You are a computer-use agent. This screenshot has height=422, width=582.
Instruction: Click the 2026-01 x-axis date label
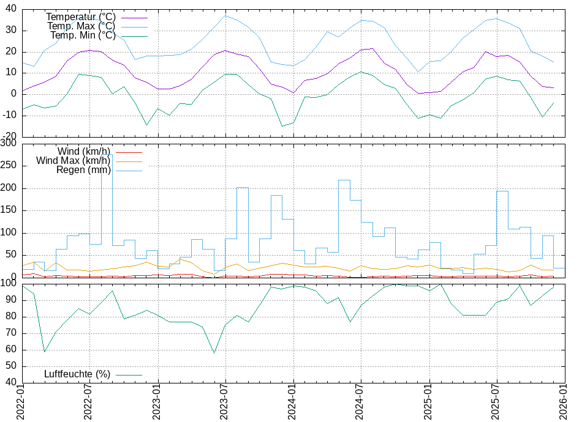coord(564,402)
